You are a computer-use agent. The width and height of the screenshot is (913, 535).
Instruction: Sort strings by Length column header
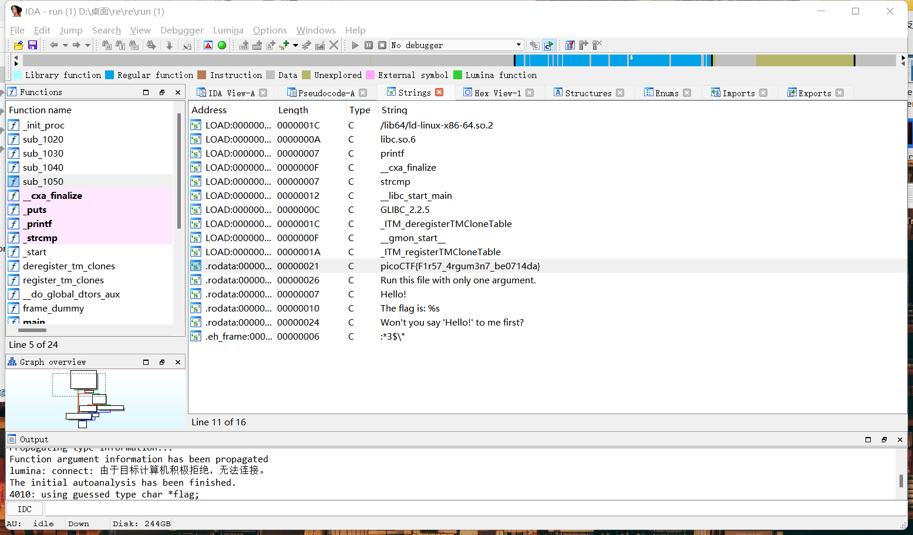click(x=311, y=110)
